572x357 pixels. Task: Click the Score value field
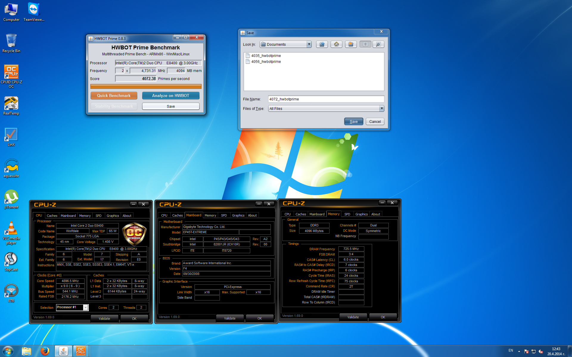(x=136, y=79)
